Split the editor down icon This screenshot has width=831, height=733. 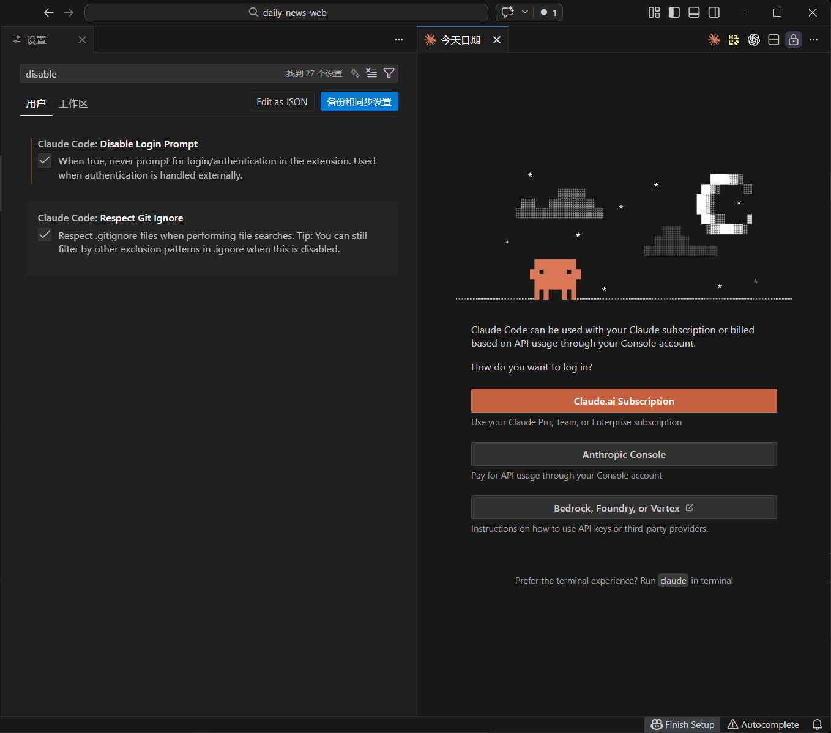click(x=773, y=40)
